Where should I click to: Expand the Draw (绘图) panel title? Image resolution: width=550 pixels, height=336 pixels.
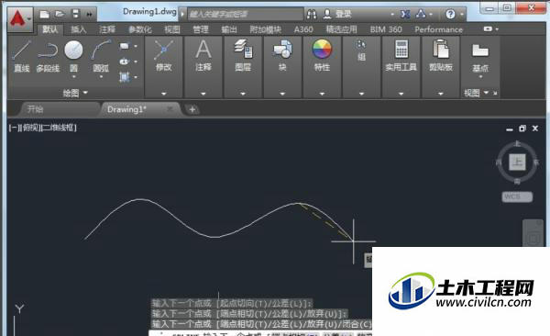(75, 93)
